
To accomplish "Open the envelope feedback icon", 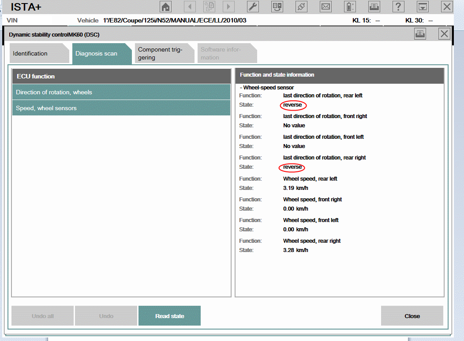I will [326, 7].
